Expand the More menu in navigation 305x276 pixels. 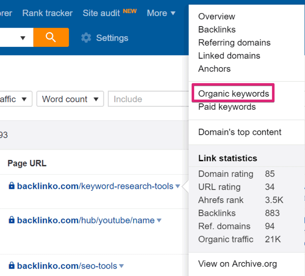161,13
